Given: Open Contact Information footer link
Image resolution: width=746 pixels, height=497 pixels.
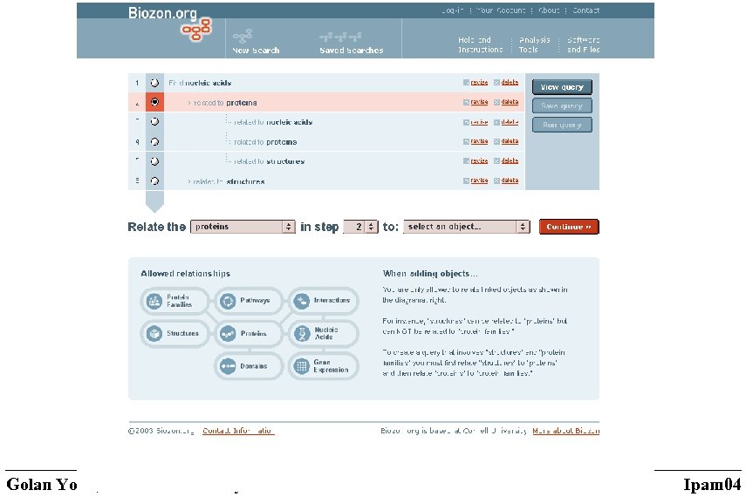Looking at the screenshot, I should [x=238, y=431].
